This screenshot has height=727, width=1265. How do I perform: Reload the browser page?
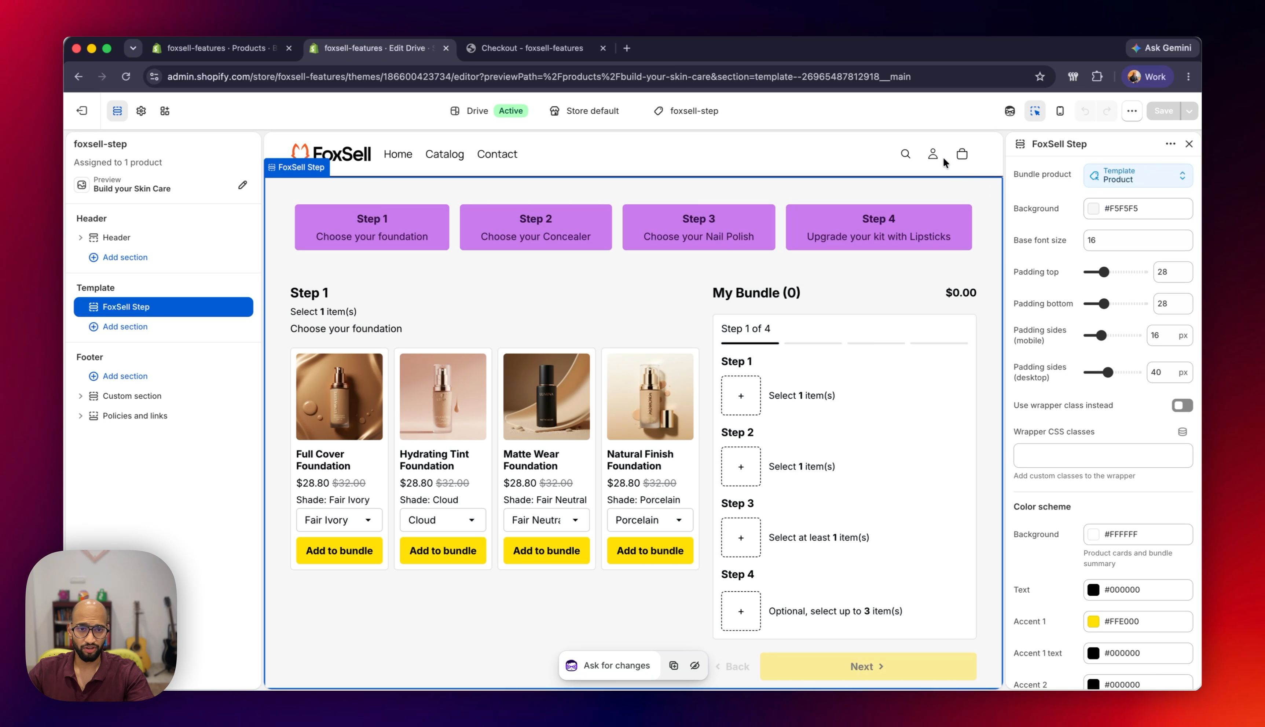[126, 76]
